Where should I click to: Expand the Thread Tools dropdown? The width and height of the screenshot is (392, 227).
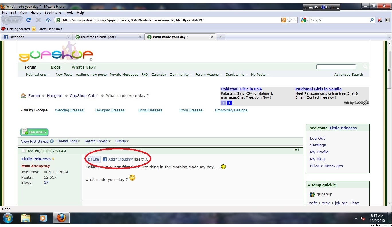68,141
